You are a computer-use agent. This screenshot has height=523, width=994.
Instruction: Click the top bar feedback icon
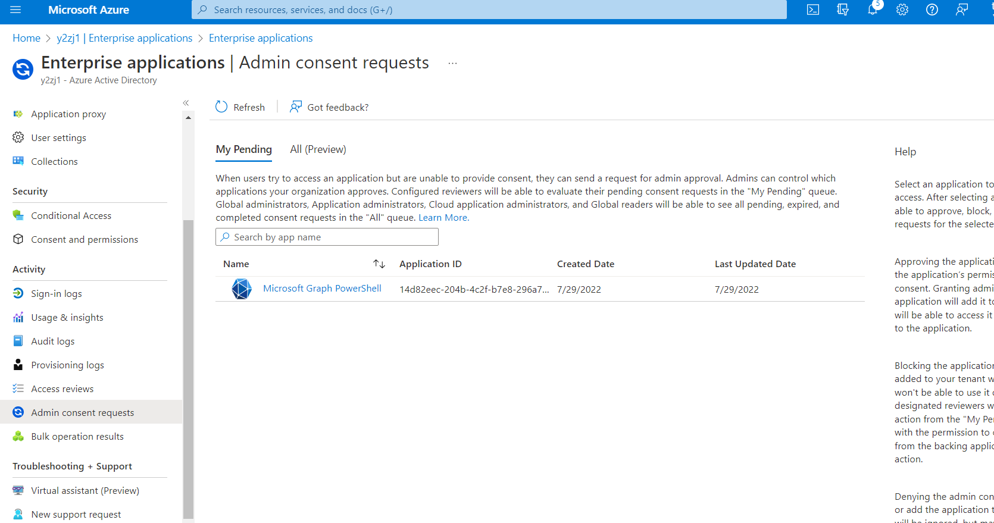click(x=962, y=10)
